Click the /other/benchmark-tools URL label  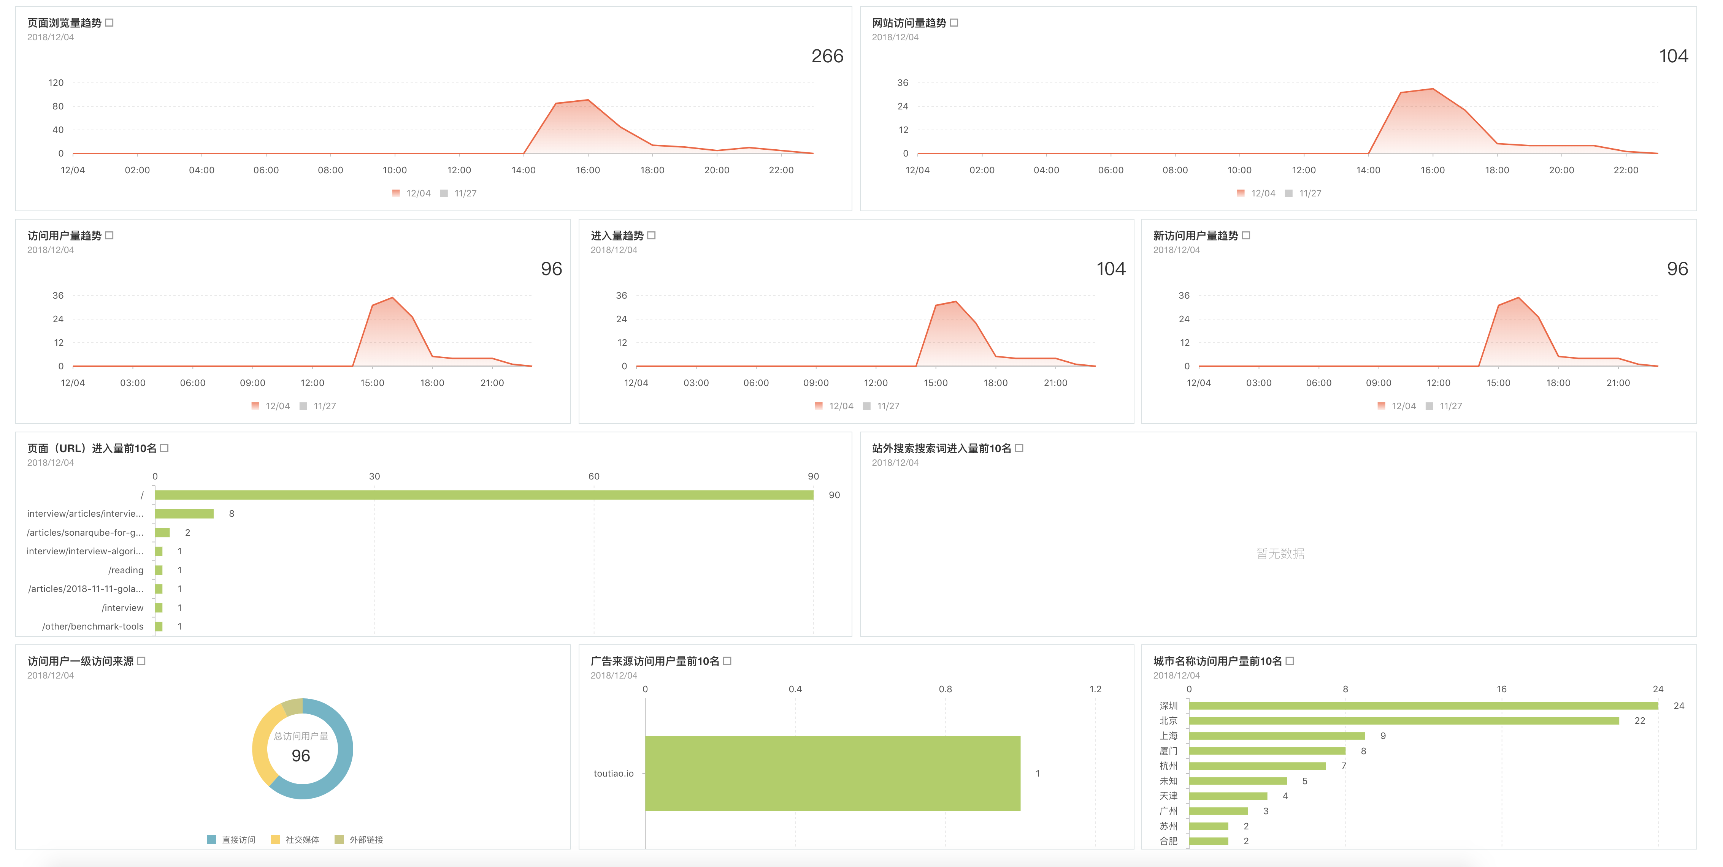93,627
